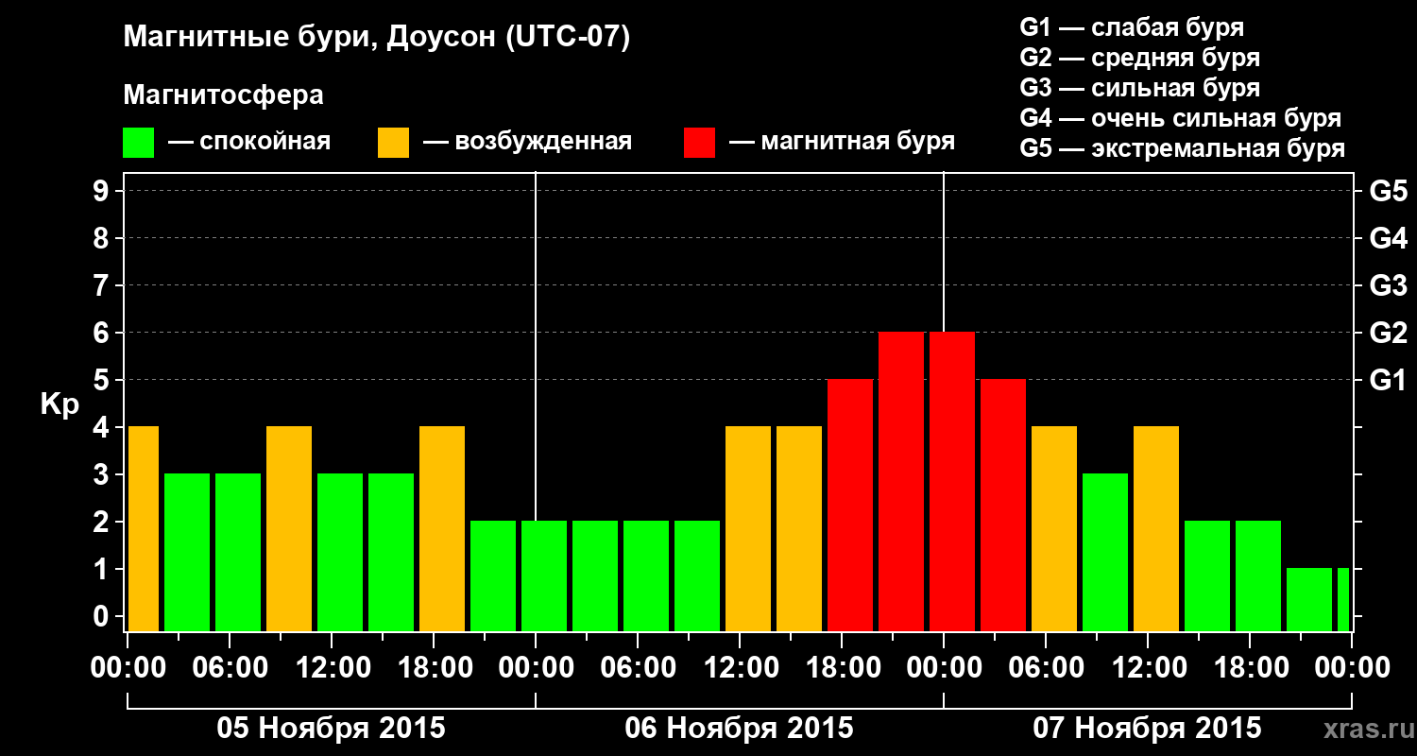Click the '— возбужденная' legend label
The height and width of the screenshot is (756, 1417).
[527, 142]
